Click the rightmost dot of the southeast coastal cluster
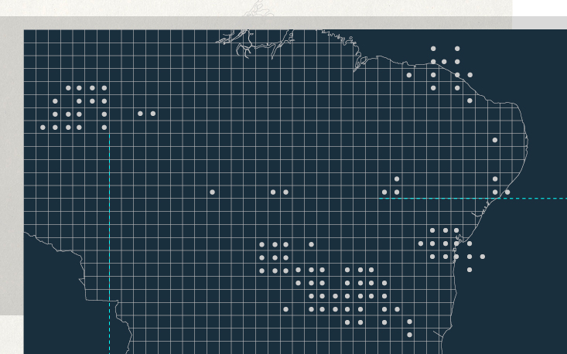This screenshot has width=567, height=354. coord(483,257)
